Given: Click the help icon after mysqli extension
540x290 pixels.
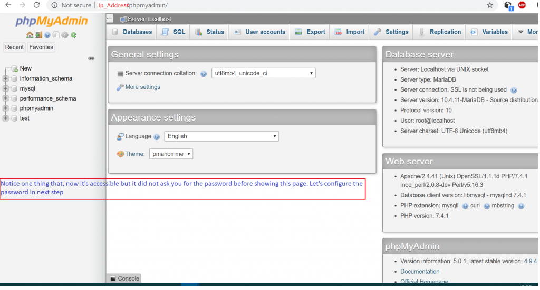Looking at the screenshot, I should (x=465, y=206).
